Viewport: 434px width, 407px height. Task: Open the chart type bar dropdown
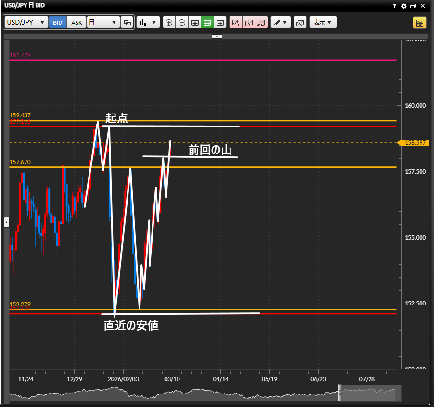pos(148,23)
